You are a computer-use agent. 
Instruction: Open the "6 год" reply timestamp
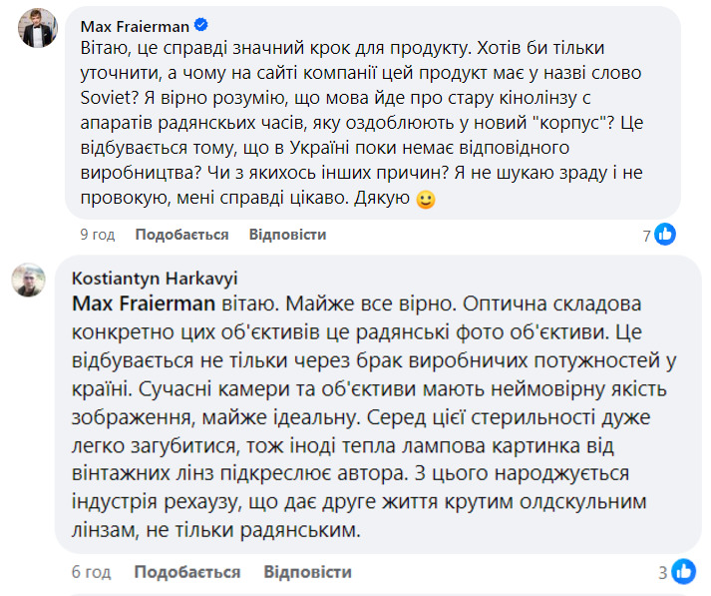[89, 572]
